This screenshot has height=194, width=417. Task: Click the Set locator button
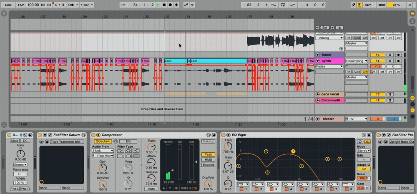(325, 28)
